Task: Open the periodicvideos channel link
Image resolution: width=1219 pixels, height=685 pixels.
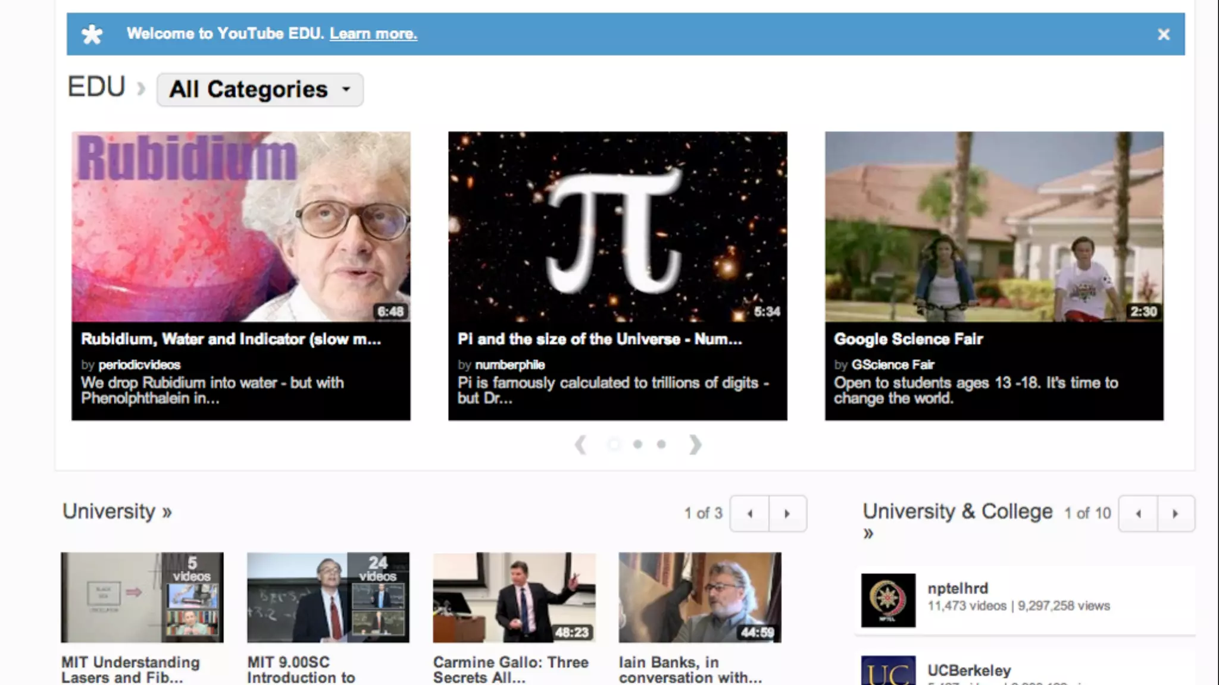Action: coord(139,365)
